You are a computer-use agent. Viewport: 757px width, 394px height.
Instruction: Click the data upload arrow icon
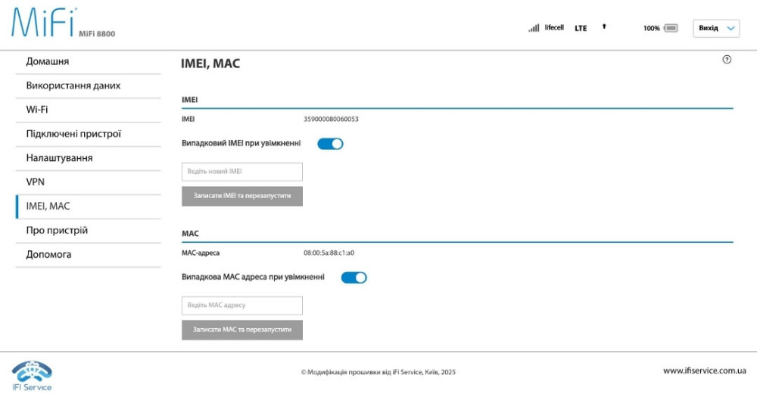point(604,26)
